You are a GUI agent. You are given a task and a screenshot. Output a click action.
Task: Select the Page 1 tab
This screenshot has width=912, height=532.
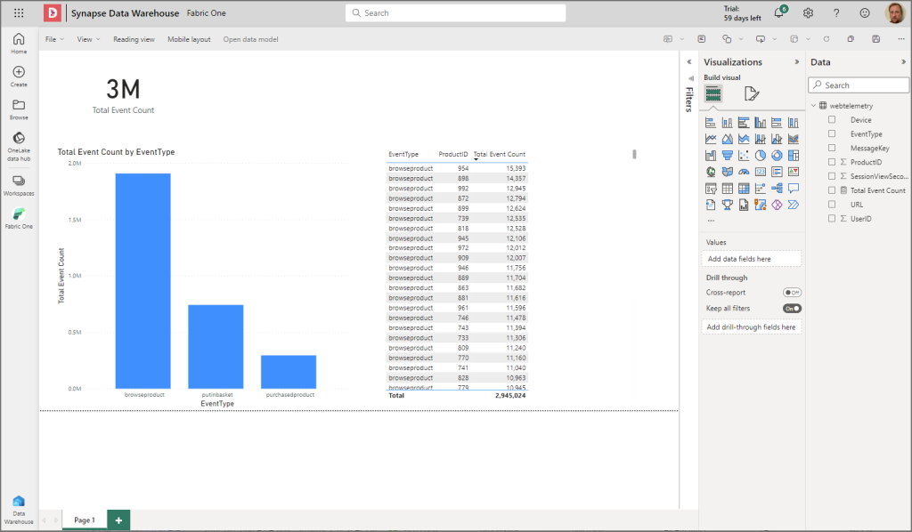pyautogui.click(x=85, y=520)
